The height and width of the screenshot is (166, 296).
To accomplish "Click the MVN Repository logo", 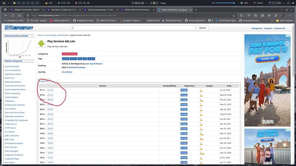I will (18, 28).
